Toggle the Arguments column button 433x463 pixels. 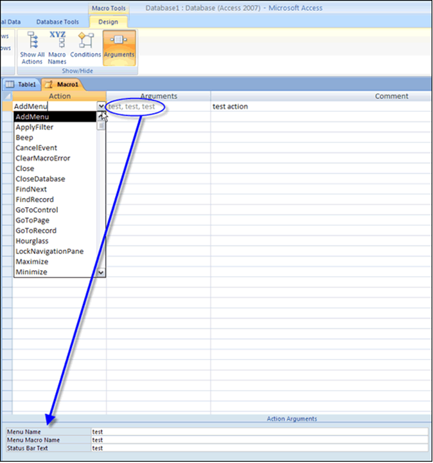point(119,48)
